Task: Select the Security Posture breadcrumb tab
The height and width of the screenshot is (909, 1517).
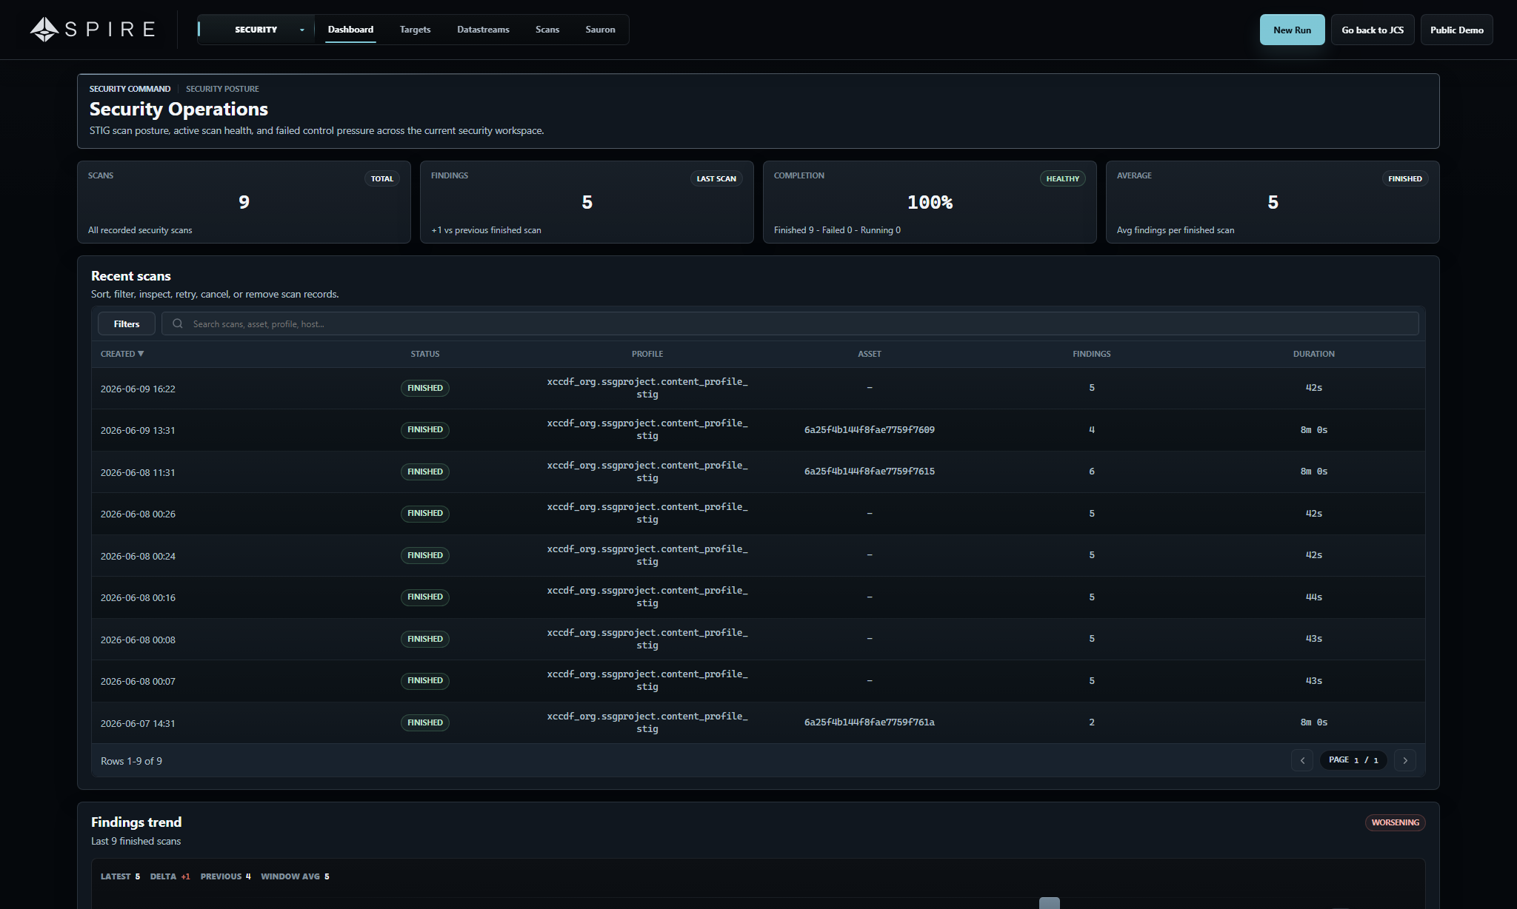Action: click(222, 89)
